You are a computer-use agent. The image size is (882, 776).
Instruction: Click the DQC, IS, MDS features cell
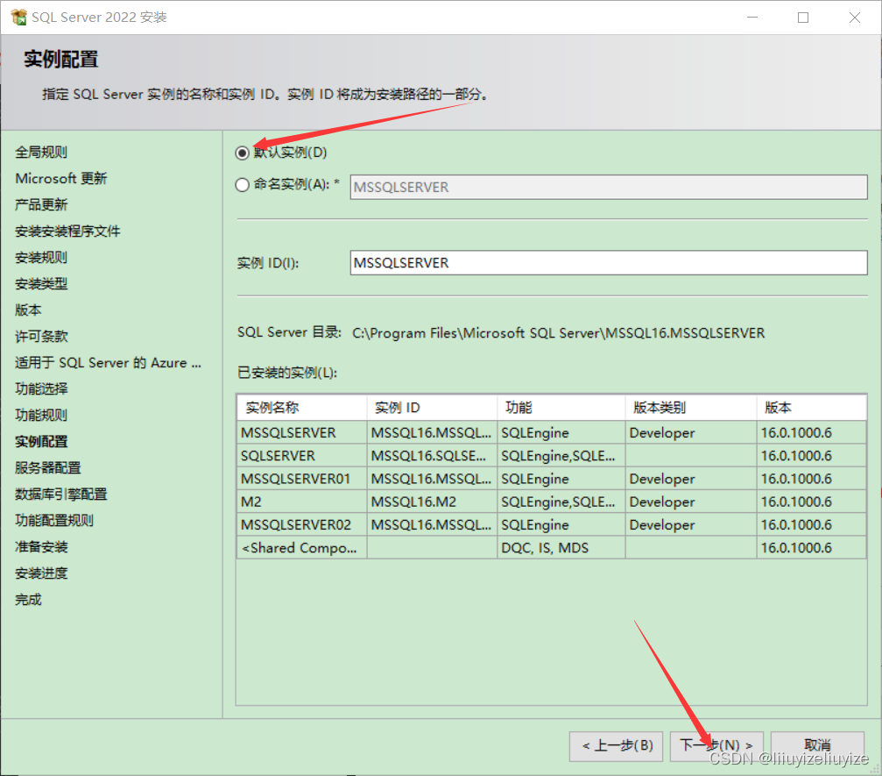561,548
